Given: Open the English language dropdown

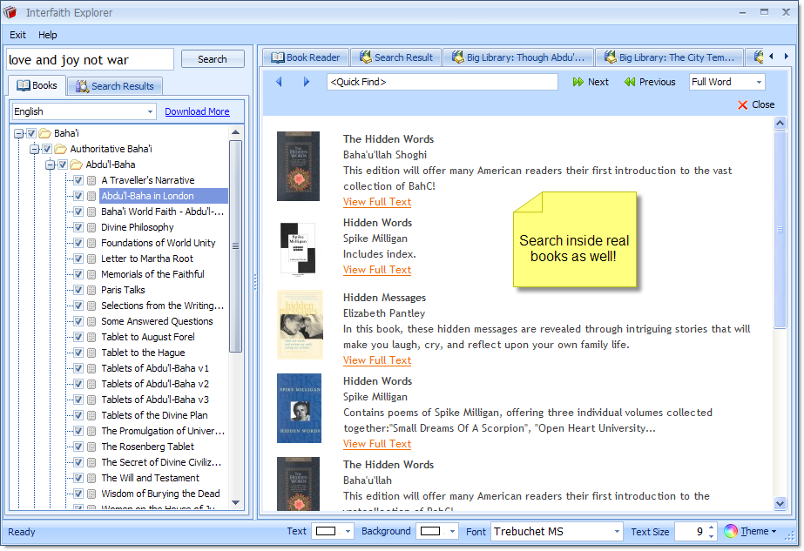Looking at the screenshot, I should coord(150,111).
